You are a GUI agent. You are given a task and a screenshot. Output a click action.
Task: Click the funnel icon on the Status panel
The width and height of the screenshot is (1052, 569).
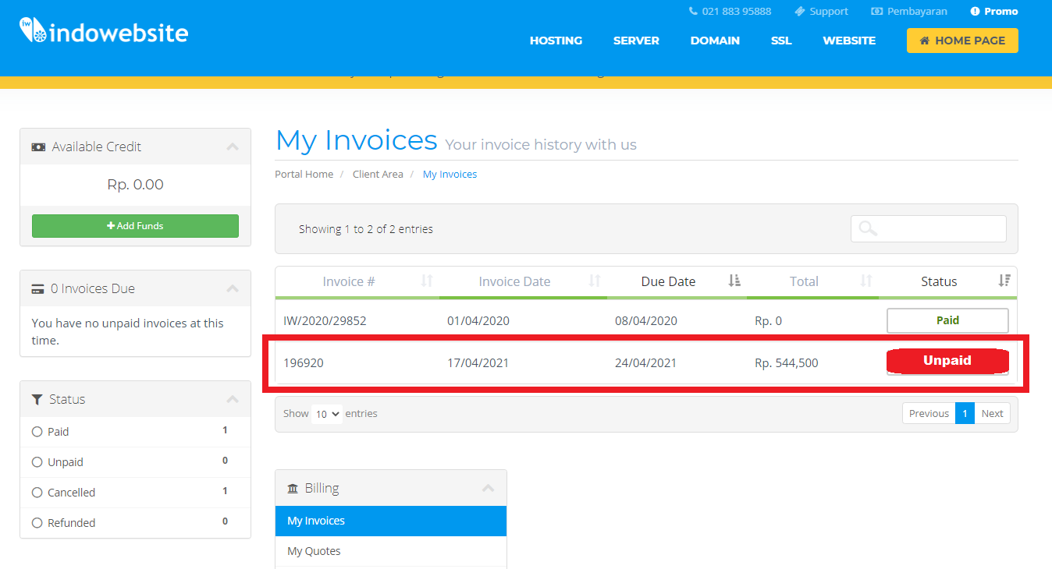[x=37, y=398]
